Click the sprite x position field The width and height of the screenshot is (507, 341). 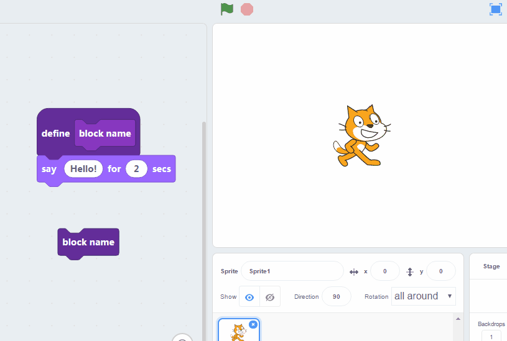[x=385, y=271]
